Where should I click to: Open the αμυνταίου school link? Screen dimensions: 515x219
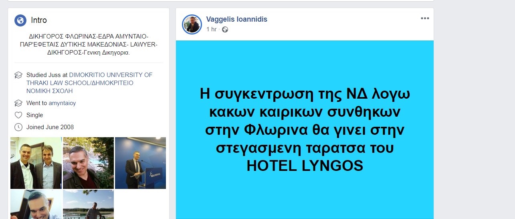[x=62, y=103]
